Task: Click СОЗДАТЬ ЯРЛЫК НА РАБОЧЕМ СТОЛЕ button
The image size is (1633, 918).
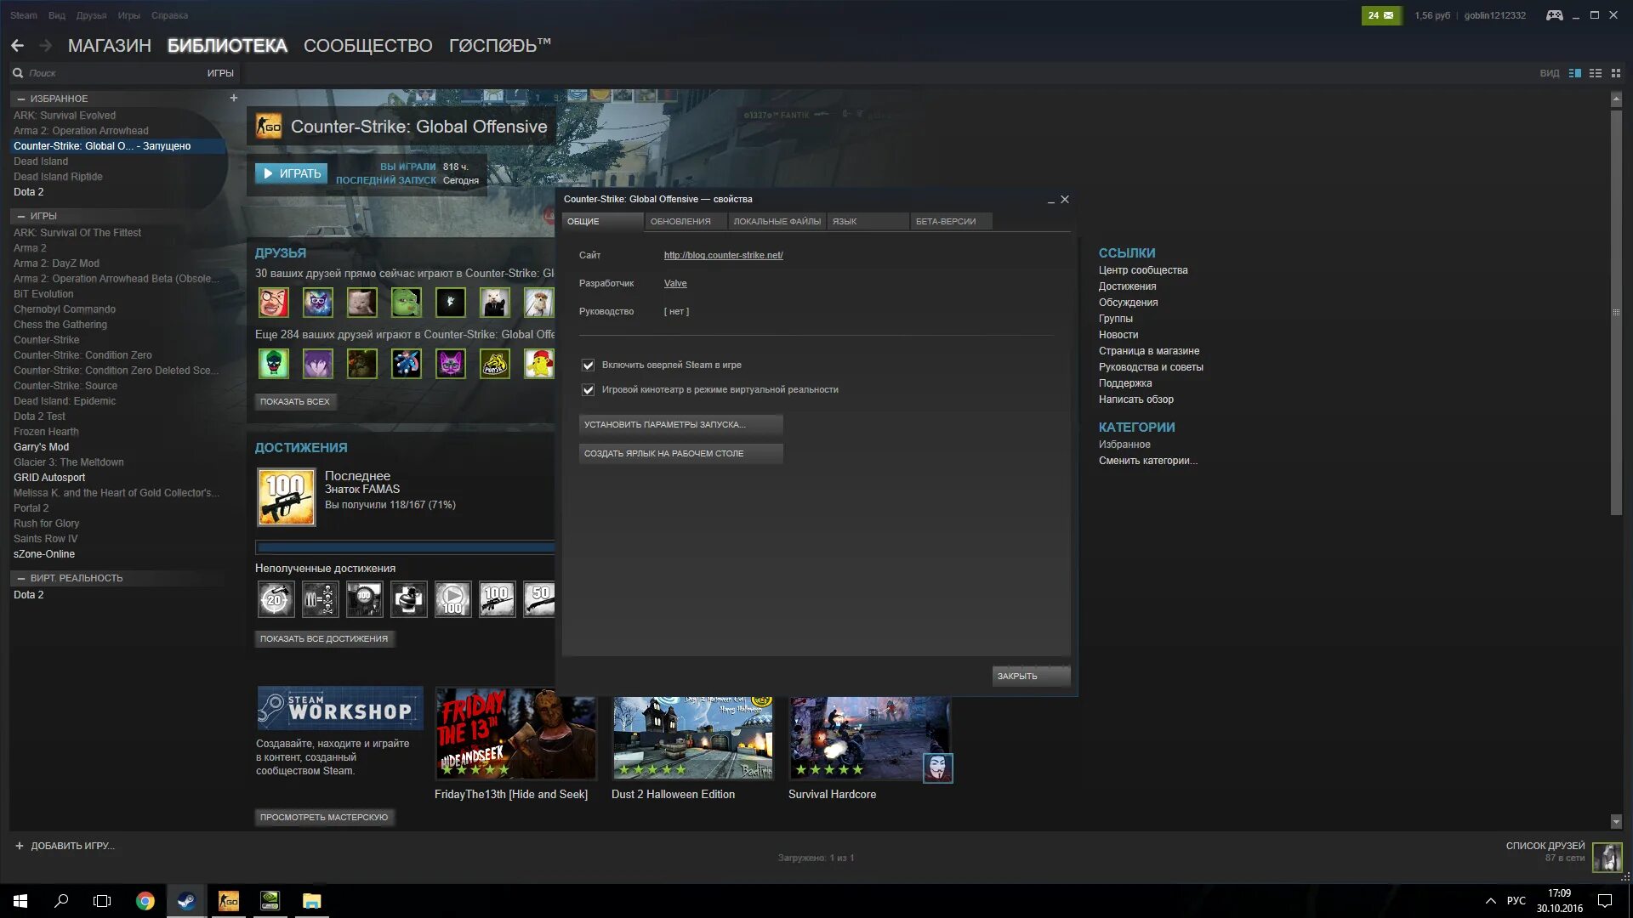Action: click(x=680, y=454)
